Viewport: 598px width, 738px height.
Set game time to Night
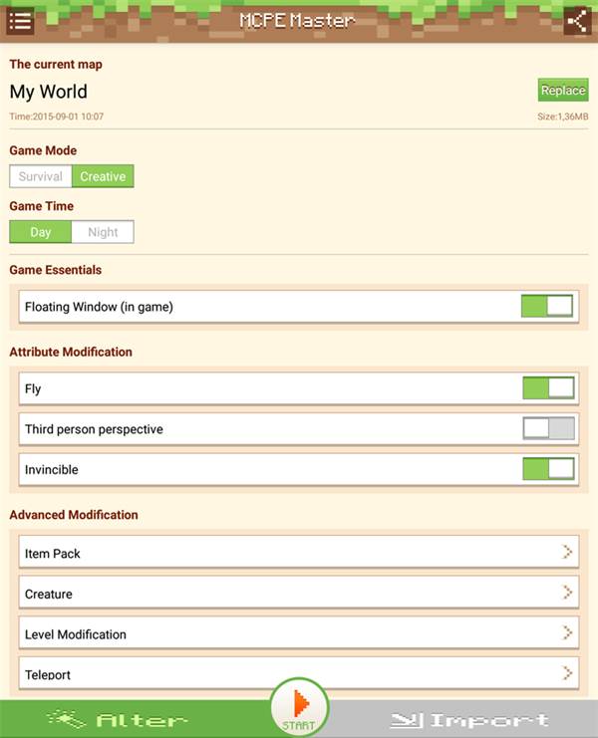(x=103, y=232)
